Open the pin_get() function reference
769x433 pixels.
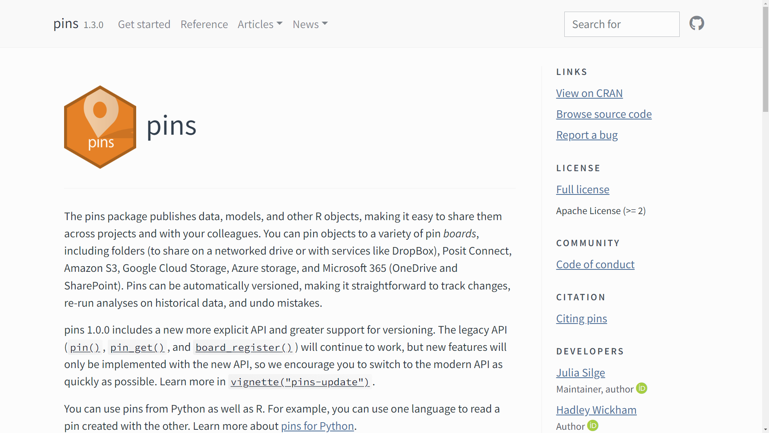pos(137,347)
